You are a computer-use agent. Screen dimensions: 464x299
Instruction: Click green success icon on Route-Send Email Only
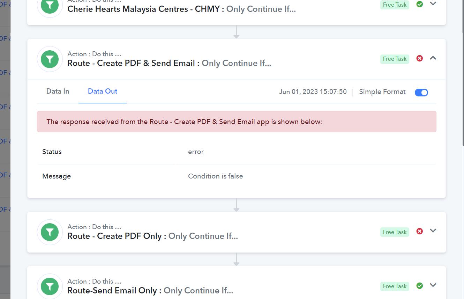point(420,286)
